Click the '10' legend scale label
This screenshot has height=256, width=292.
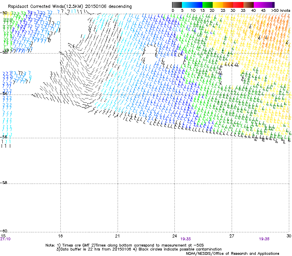193,11
